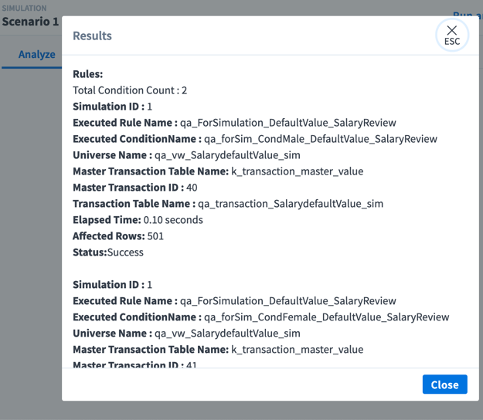This screenshot has width=483, height=420.
Task: Click the first Simulation ID : 1 line
Action: pos(112,107)
